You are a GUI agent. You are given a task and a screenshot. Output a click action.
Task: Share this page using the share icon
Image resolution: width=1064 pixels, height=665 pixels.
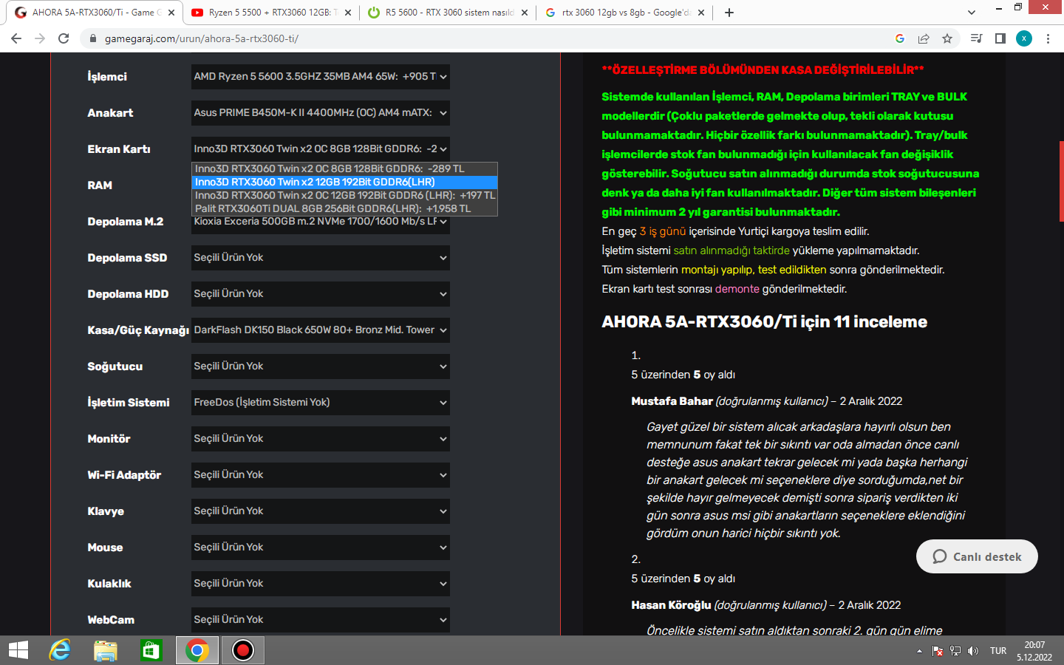click(924, 38)
